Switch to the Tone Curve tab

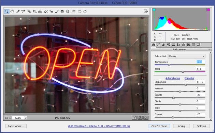pyautogui.click(x=158, y=45)
